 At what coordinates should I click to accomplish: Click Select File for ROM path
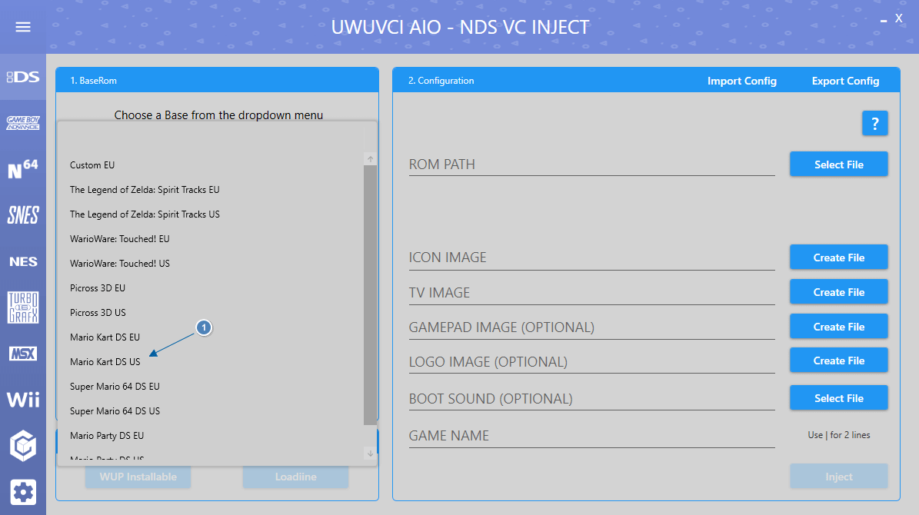click(838, 164)
